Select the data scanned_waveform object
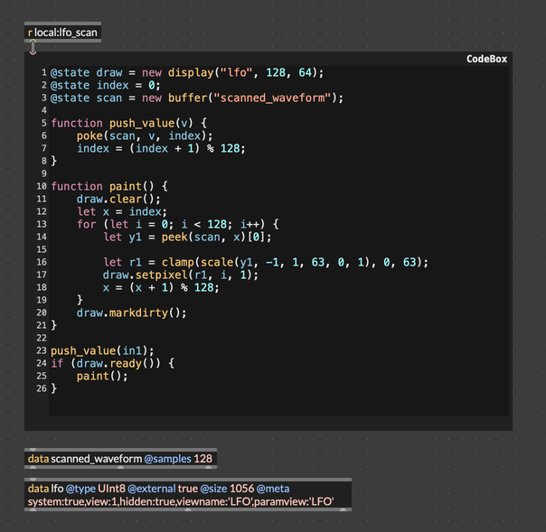 (x=120, y=459)
